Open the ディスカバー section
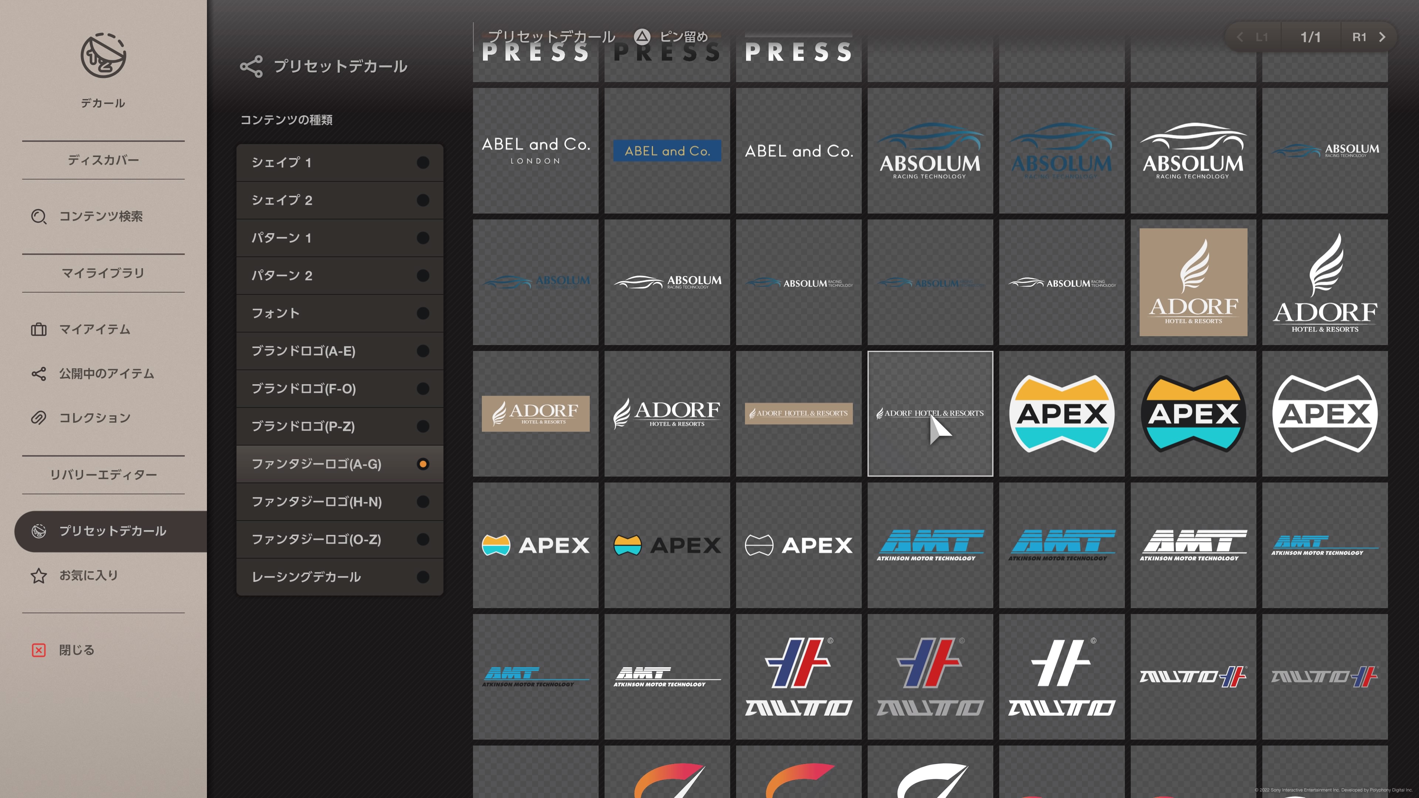Screen dimensions: 1419x798 coord(103,160)
